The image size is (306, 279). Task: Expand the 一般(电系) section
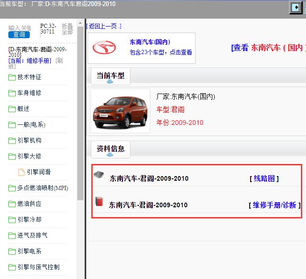tap(31, 124)
